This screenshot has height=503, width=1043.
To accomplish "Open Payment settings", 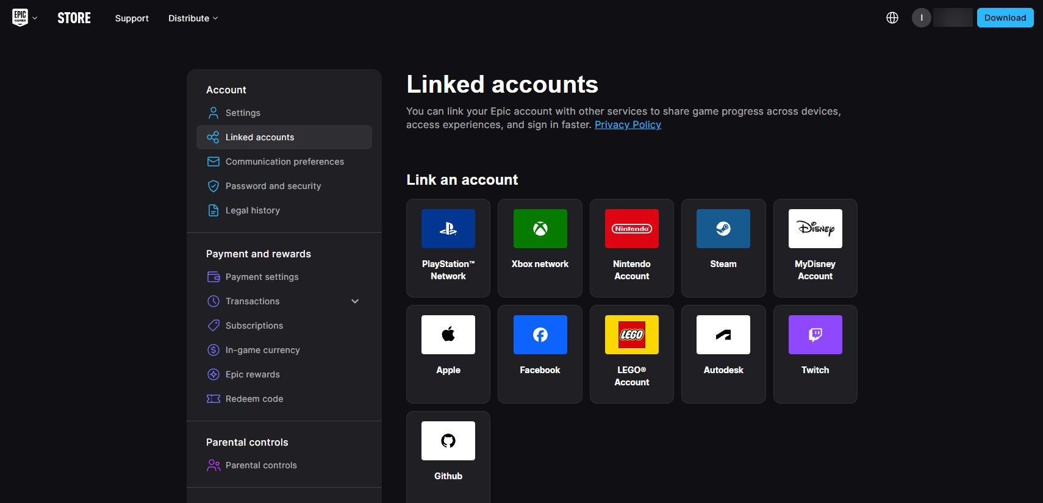I will coord(284,277).
